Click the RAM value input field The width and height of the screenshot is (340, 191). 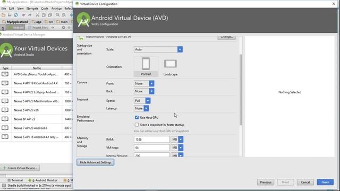click(x=151, y=139)
